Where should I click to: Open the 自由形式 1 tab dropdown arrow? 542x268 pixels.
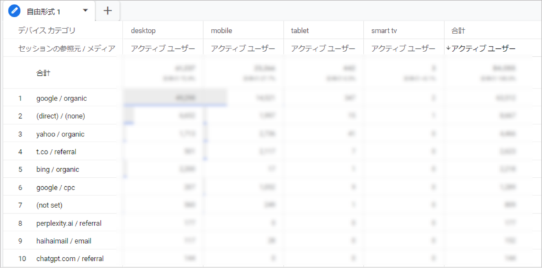[86, 11]
